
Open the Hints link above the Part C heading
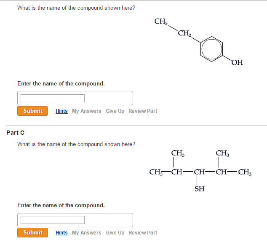(61, 111)
